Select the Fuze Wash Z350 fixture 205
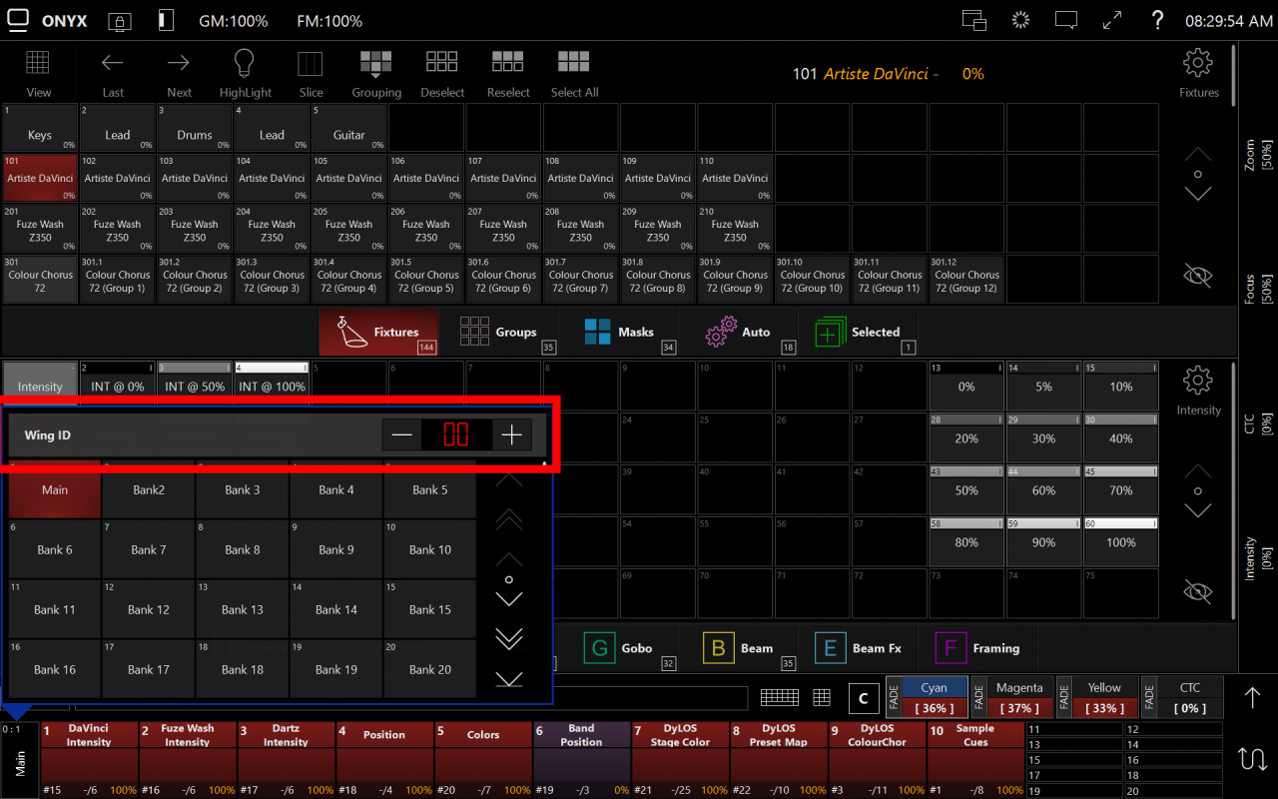Screen dimensions: 1278x799 tap(349, 229)
